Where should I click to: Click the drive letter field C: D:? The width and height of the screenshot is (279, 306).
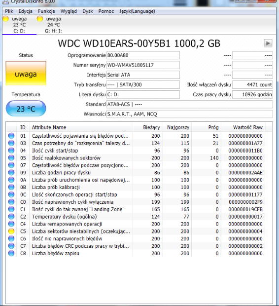tap(143, 94)
